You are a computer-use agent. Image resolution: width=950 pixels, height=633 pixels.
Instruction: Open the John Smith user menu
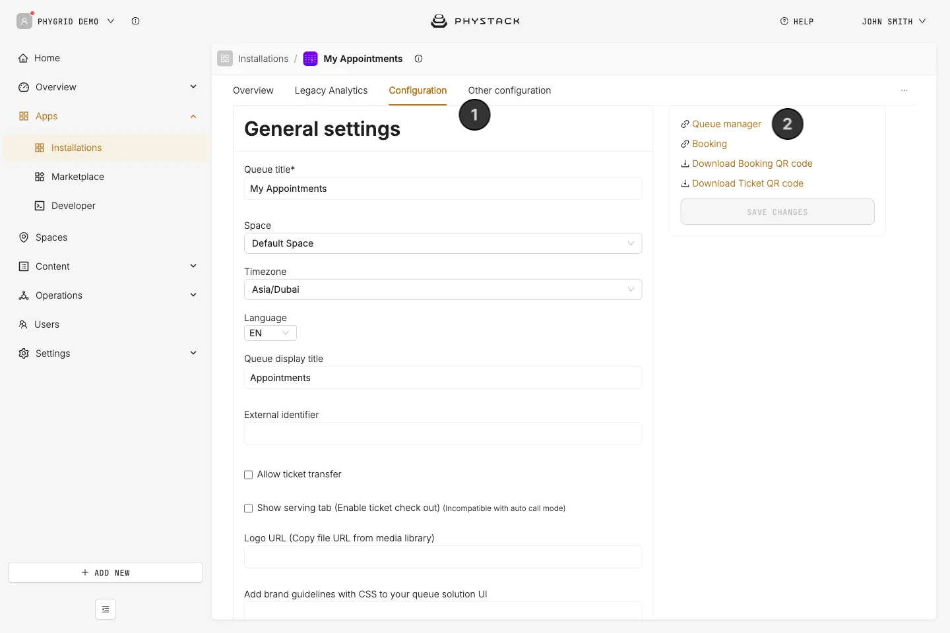click(x=894, y=21)
